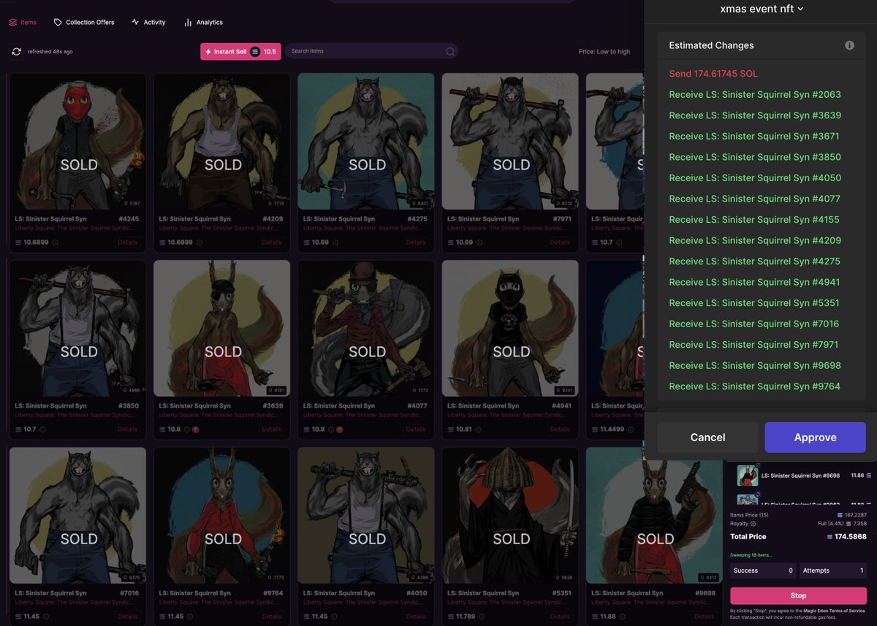This screenshot has width=877, height=626.
Task: Open the Royalty settings gear icon
Action: 753,524
